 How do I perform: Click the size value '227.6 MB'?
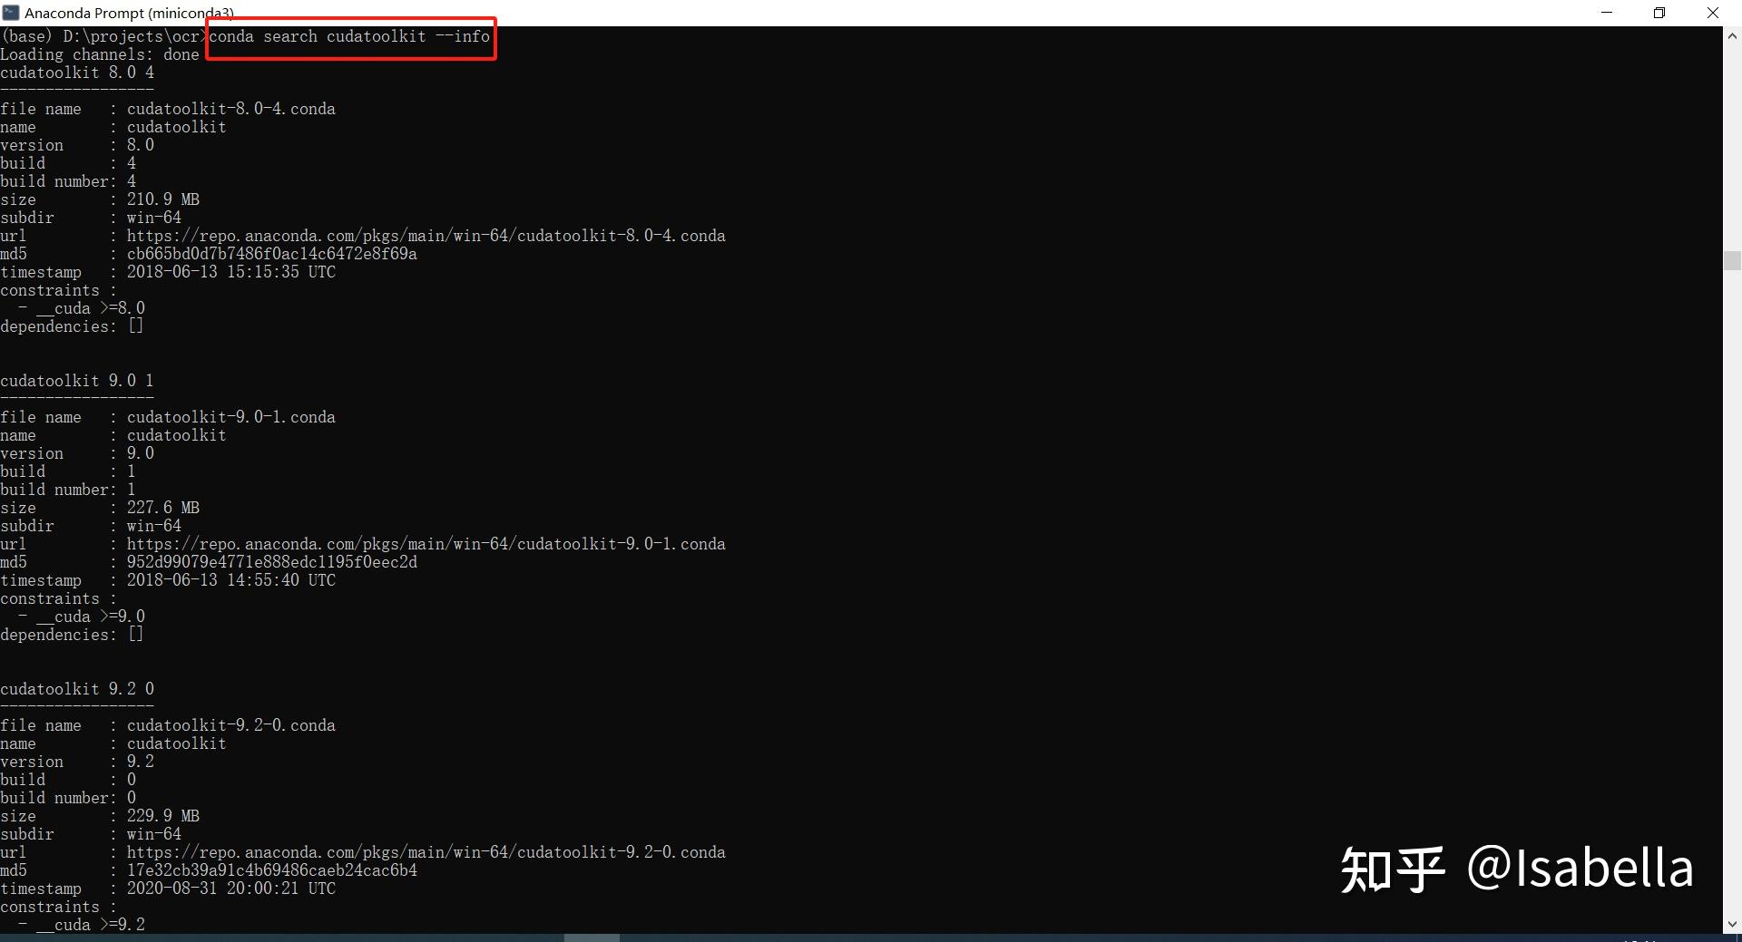[163, 508]
